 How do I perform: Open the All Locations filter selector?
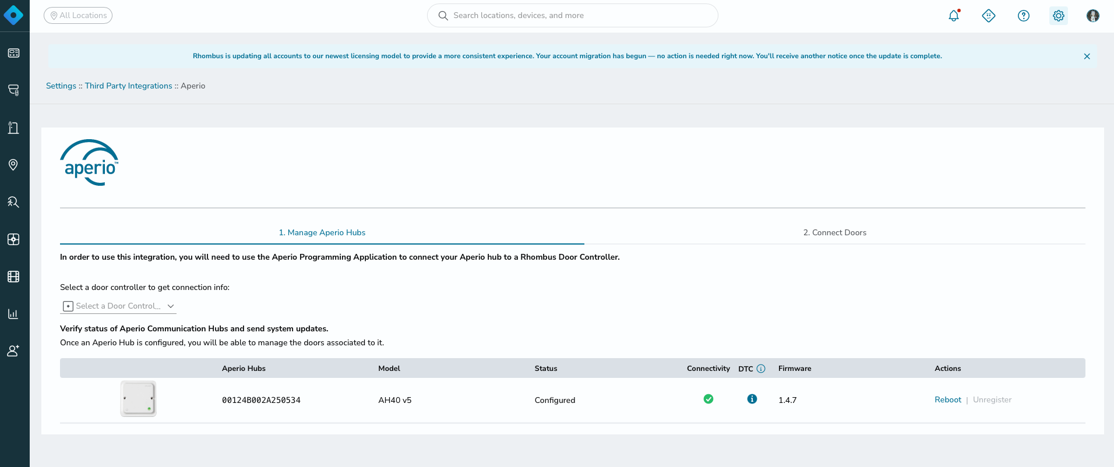(x=78, y=16)
